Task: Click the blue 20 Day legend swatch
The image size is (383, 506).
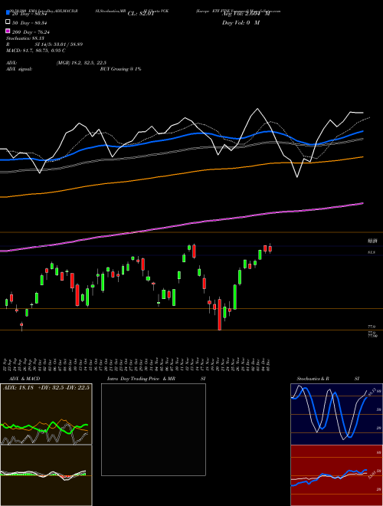Action: [8, 12]
